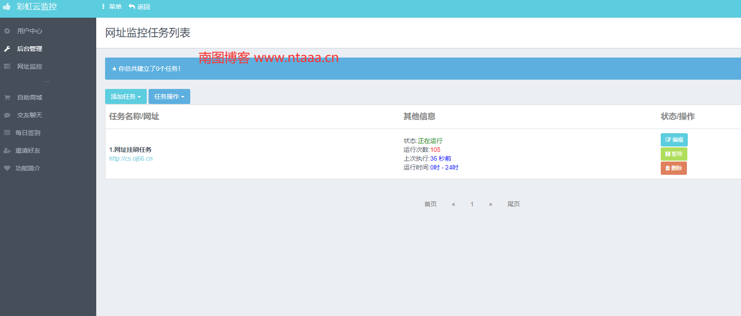Open 每日签到 sidebar item
This screenshot has height=316, width=741.
28,133
